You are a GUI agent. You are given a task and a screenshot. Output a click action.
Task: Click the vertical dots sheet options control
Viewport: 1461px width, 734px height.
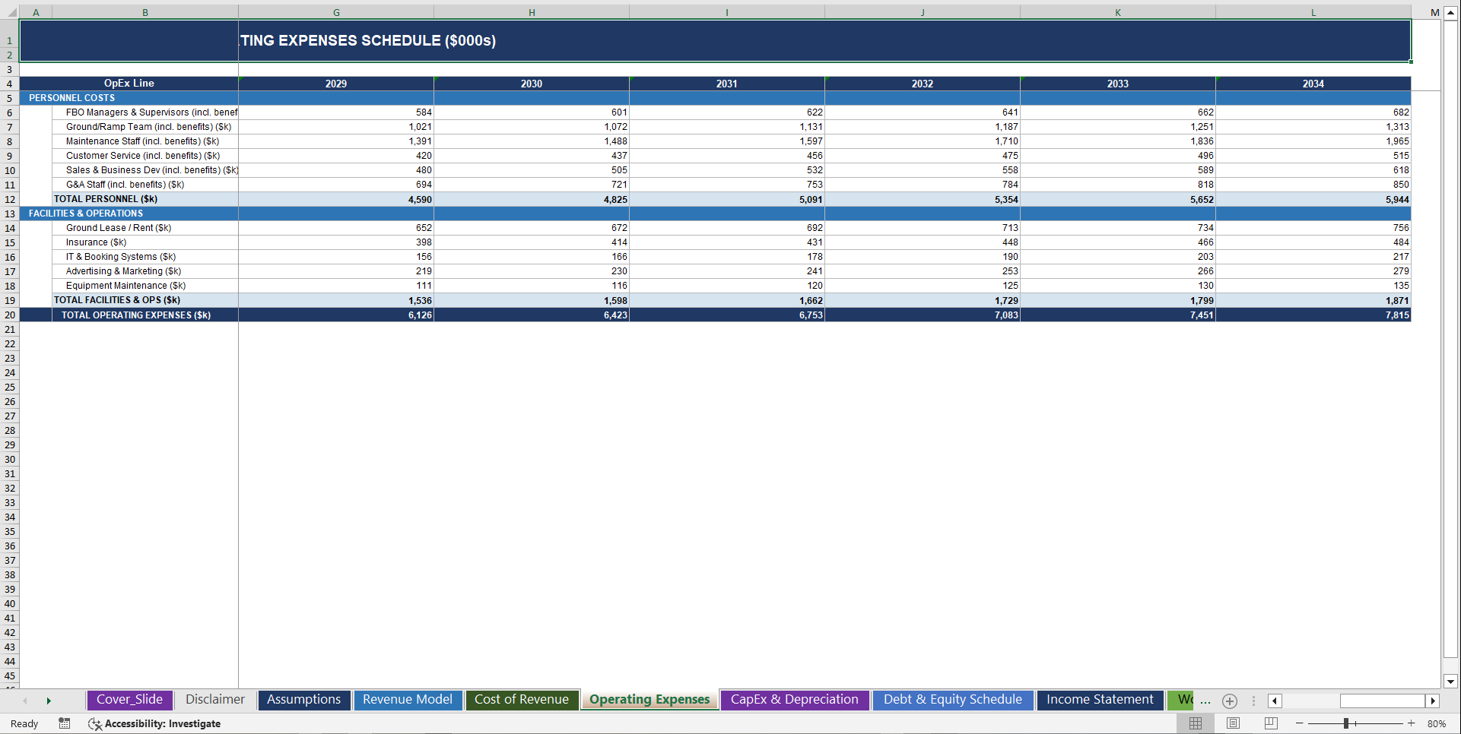[x=1253, y=701]
